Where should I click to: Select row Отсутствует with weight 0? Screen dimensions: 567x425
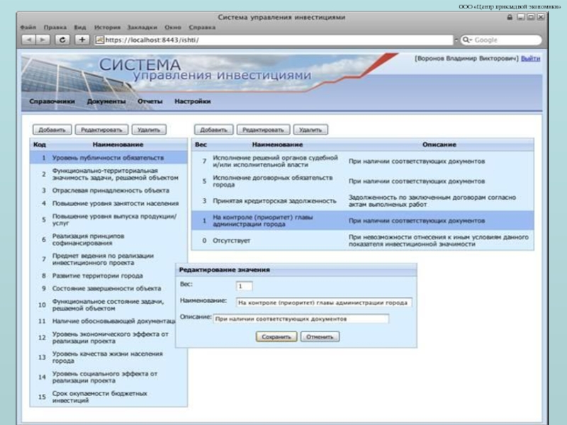pyautogui.click(x=363, y=240)
